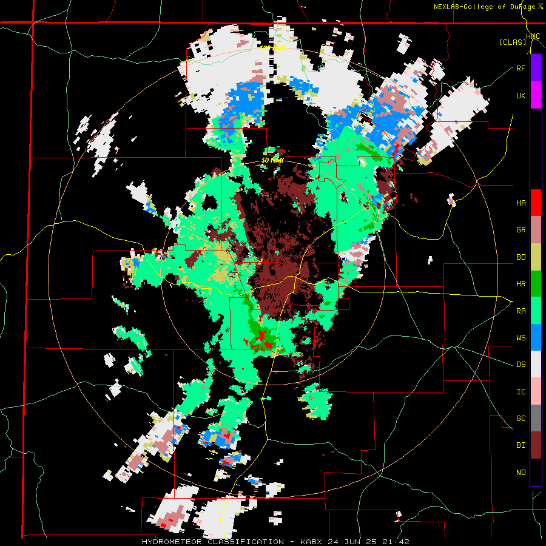
Task: Click the 'DS' legend label
Action: coord(521,365)
